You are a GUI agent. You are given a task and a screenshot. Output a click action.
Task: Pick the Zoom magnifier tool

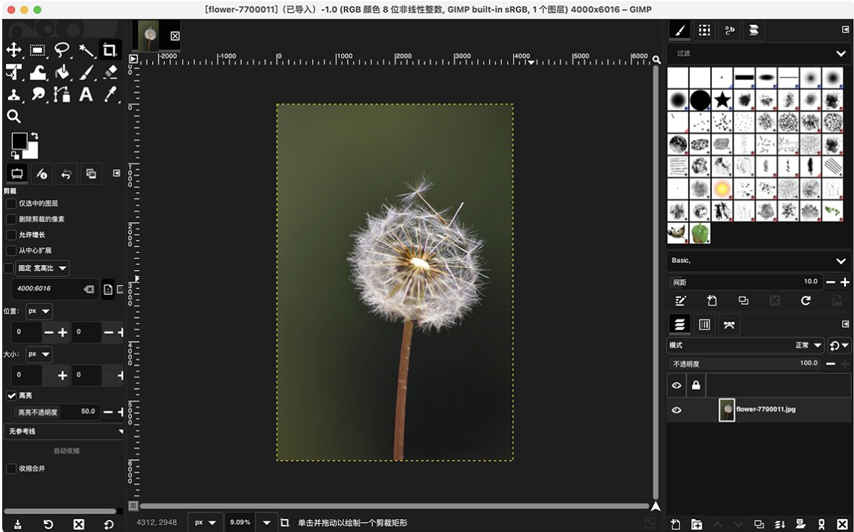tap(14, 116)
